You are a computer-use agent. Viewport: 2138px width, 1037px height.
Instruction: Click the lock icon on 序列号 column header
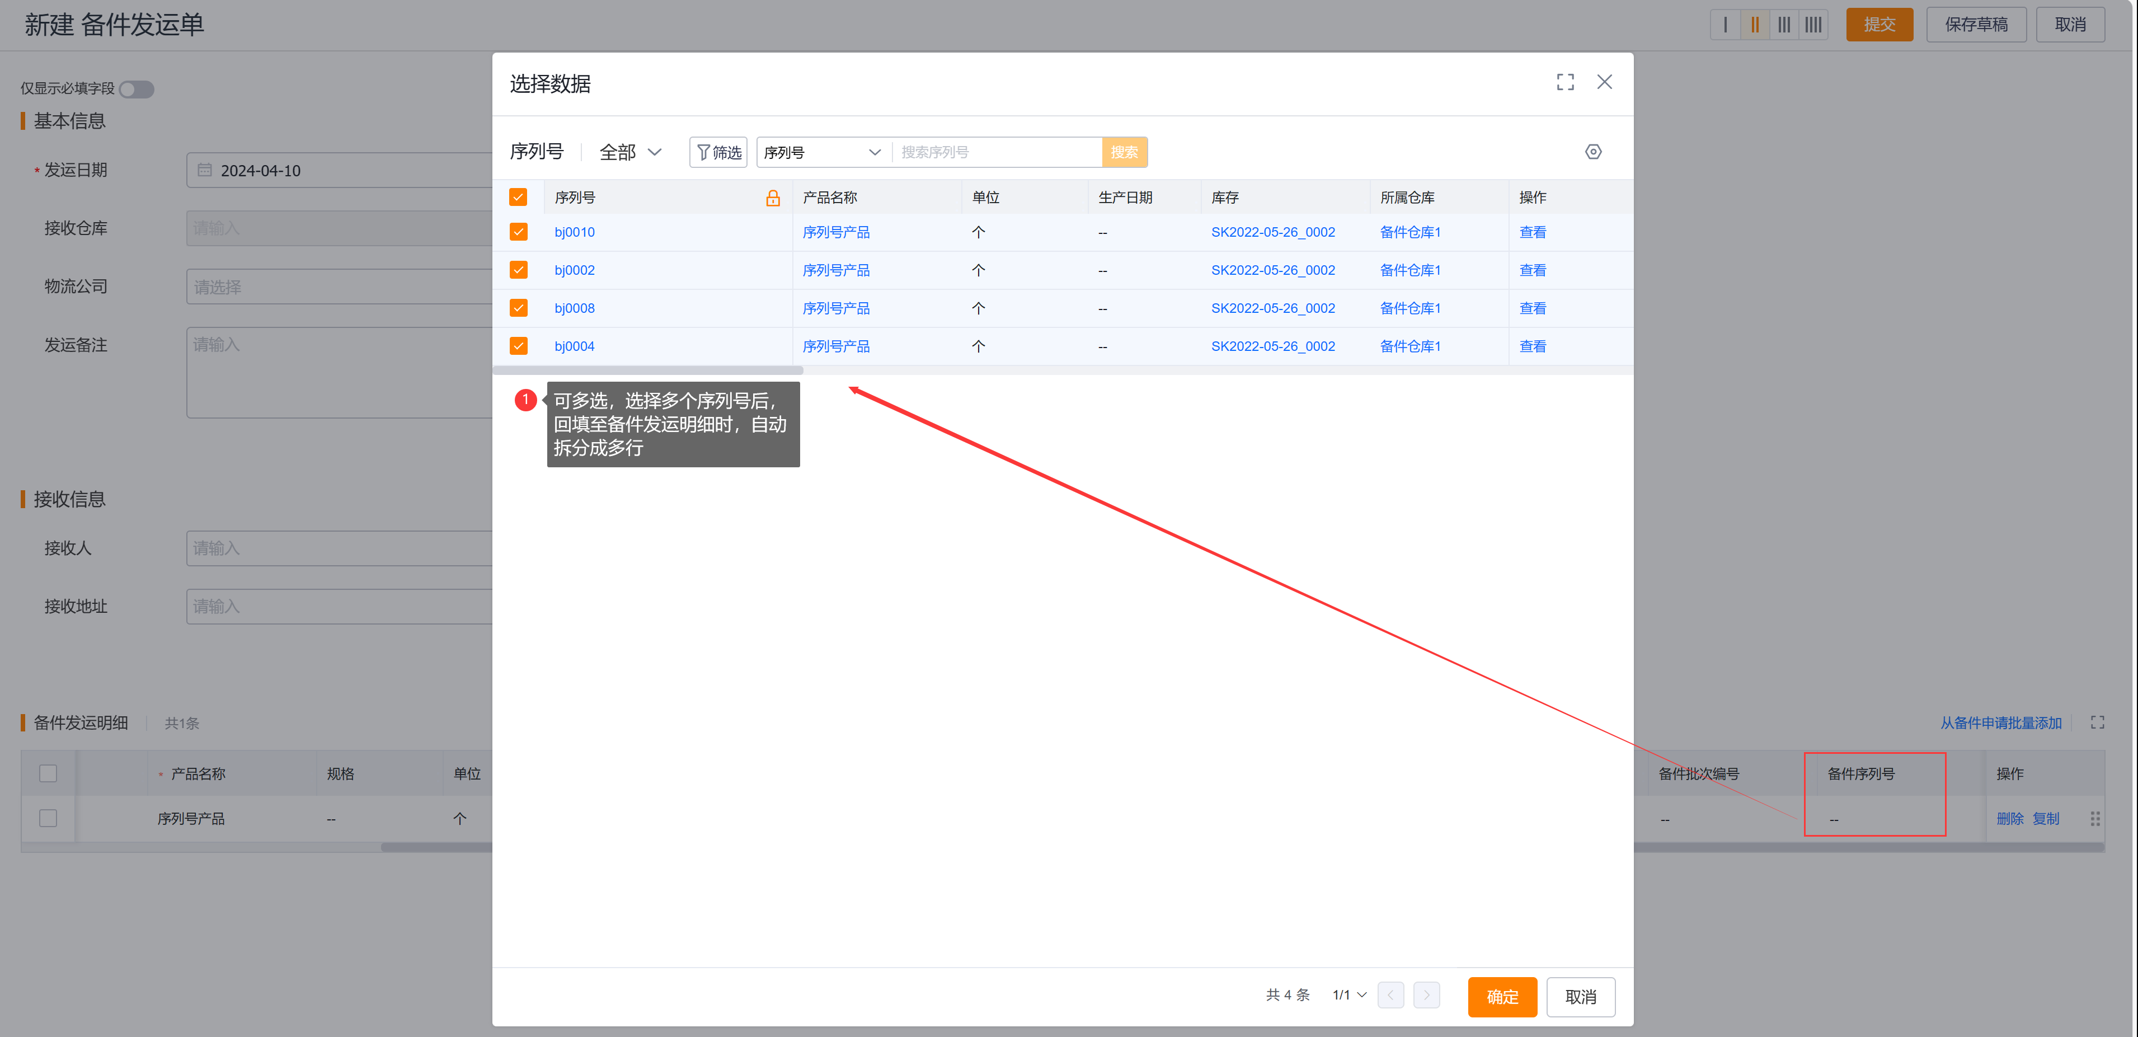point(773,198)
